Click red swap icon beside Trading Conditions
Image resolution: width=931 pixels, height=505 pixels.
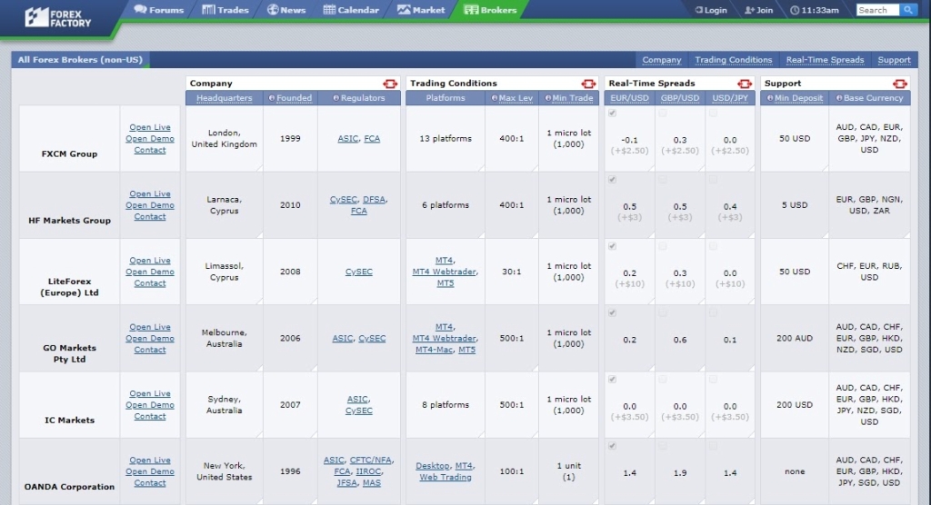pos(588,84)
